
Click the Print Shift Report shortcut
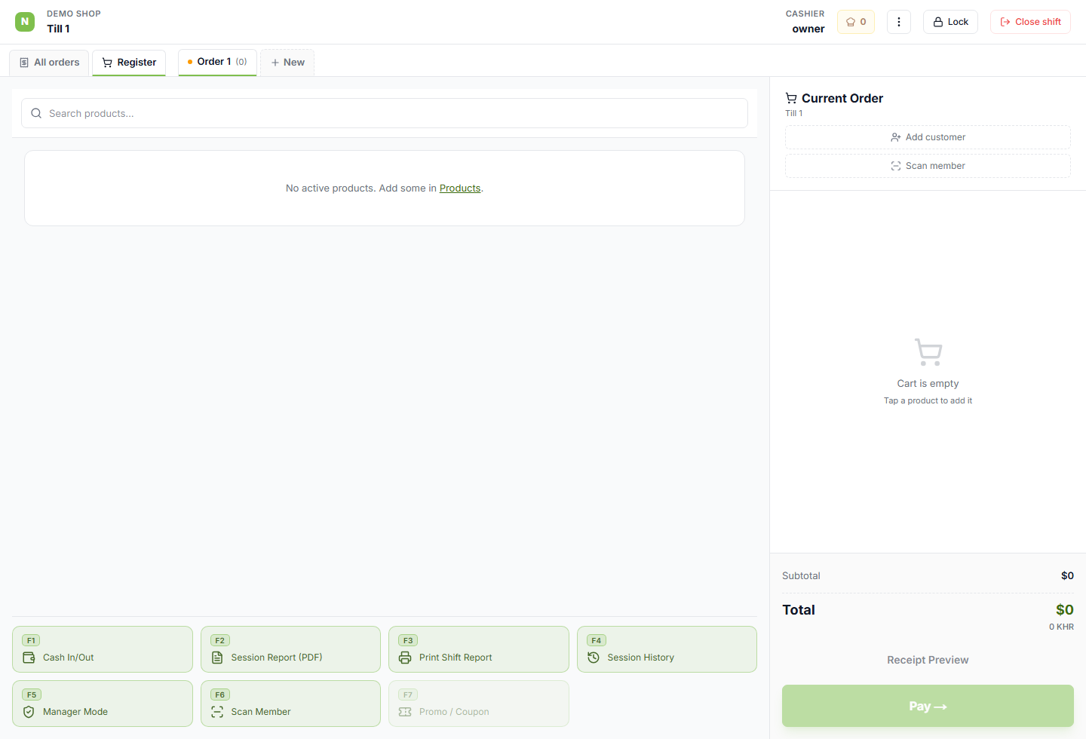click(479, 649)
